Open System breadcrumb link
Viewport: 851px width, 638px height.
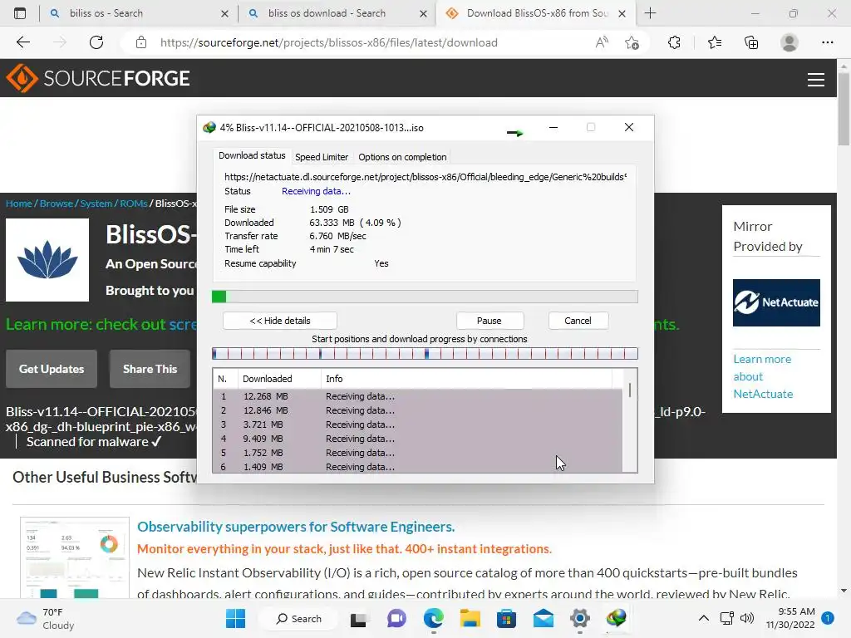coord(96,204)
